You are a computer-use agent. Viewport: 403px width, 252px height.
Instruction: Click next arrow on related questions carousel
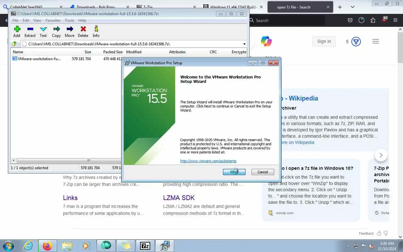[x=381, y=155]
